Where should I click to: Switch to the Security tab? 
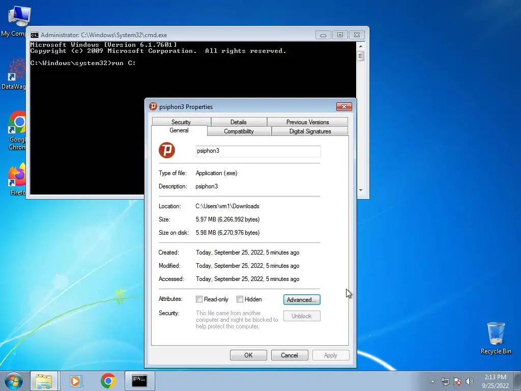(x=181, y=122)
